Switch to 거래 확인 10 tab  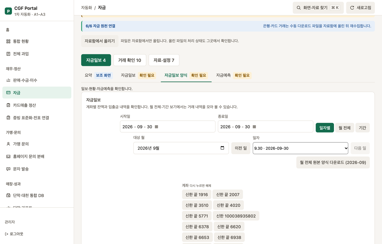pos(130,60)
